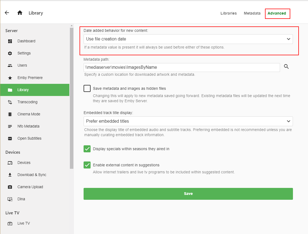The height and width of the screenshot is (234, 308).
Task: Click into the Metadata path field
Action: (182, 67)
